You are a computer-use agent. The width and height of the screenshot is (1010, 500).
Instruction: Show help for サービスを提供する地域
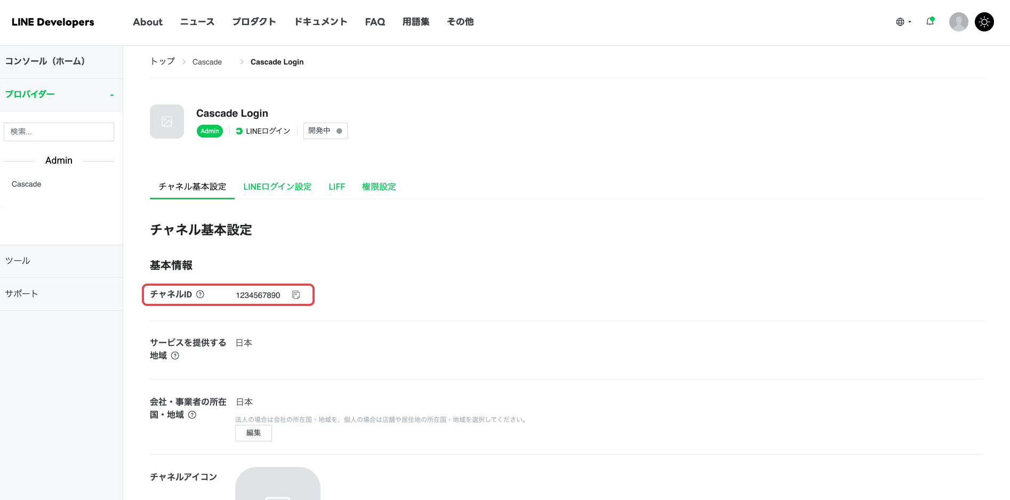pyautogui.click(x=175, y=356)
